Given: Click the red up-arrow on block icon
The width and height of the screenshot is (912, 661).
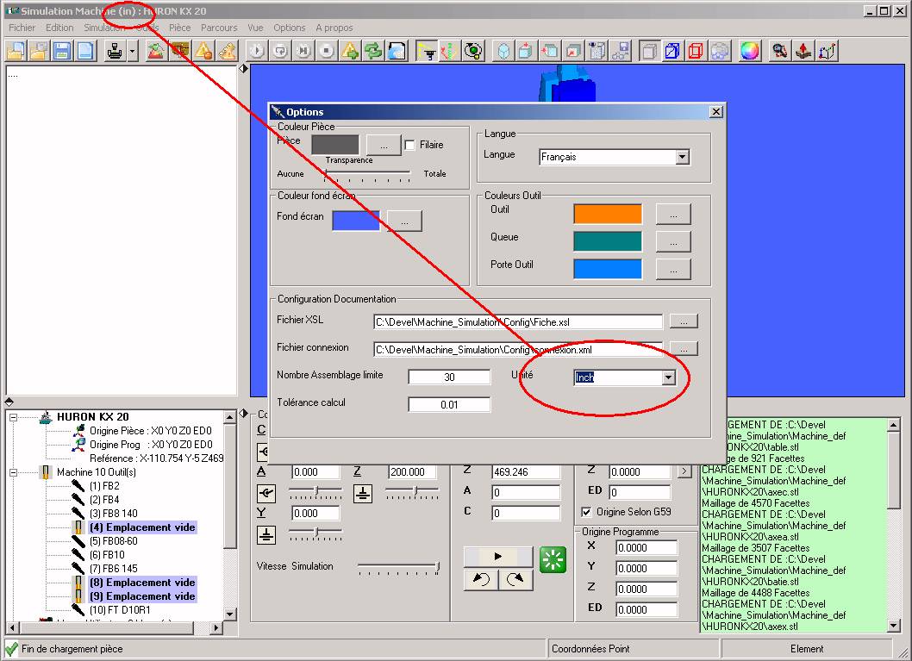Looking at the screenshot, I should [x=803, y=51].
